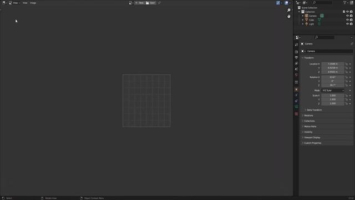Expand the Camera object in Outliner
The image size is (355, 200).
pyautogui.click(x=303, y=16)
